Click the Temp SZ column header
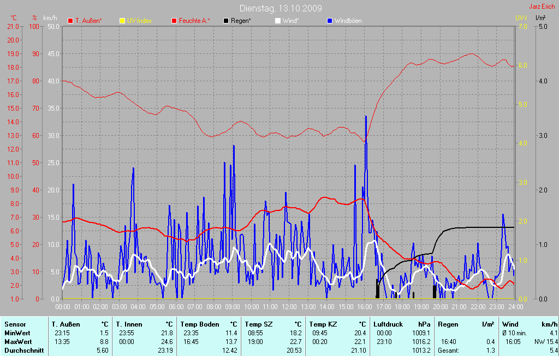The image size is (559, 356). (258, 324)
